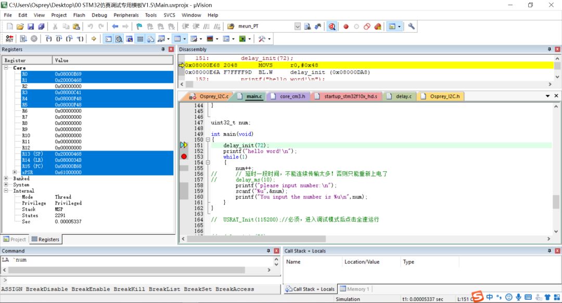Click the Name column header

(313, 262)
